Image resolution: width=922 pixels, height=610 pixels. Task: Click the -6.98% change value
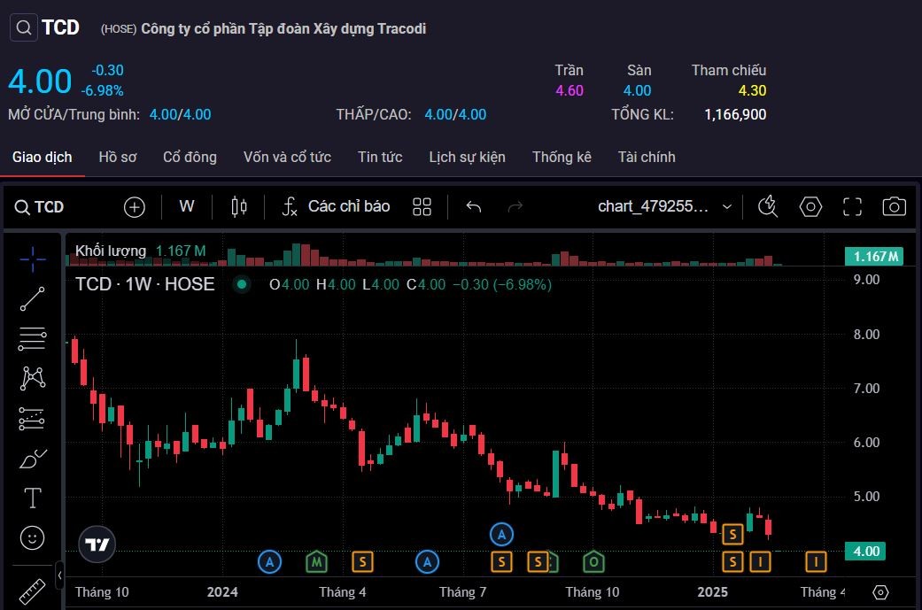click(x=103, y=91)
